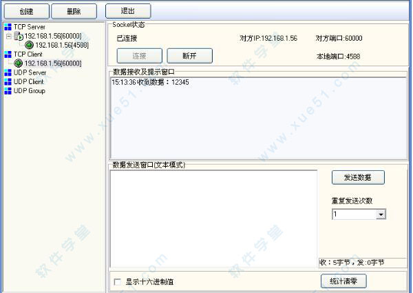Image resolution: width=413 pixels, height=293 pixels.
Task: Click the listening server icon beside 192.168.1.56[60000]
Action: [x=19, y=36]
